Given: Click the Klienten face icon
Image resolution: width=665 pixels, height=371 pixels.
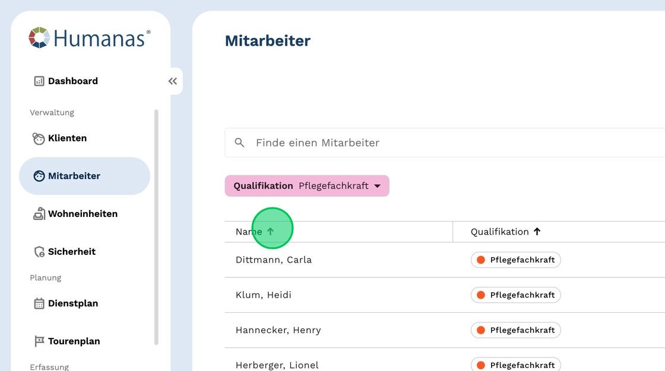Looking at the screenshot, I should pos(39,139).
